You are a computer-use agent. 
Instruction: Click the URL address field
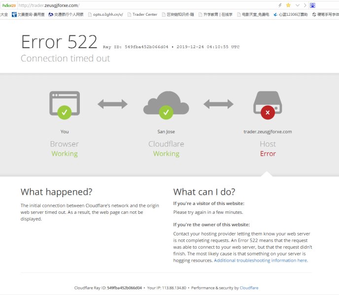(147, 5)
